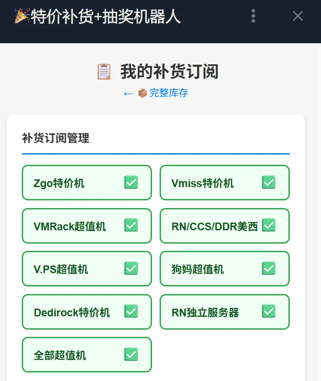Open the three-dot options menu
The width and height of the screenshot is (321, 381).
pyautogui.click(x=253, y=16)
